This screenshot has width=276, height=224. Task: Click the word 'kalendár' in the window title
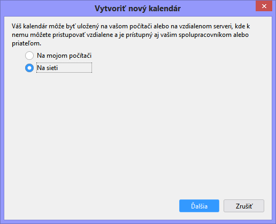point(165,9)
